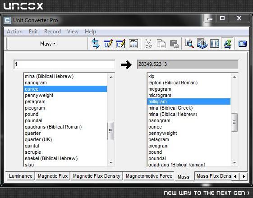Click the right list scroll-up arrow
Image resolution: width=253 pixels, height=198 pixels.
(x=235, y=77)
